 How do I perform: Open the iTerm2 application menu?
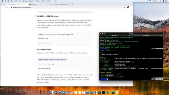pos(7,1)
